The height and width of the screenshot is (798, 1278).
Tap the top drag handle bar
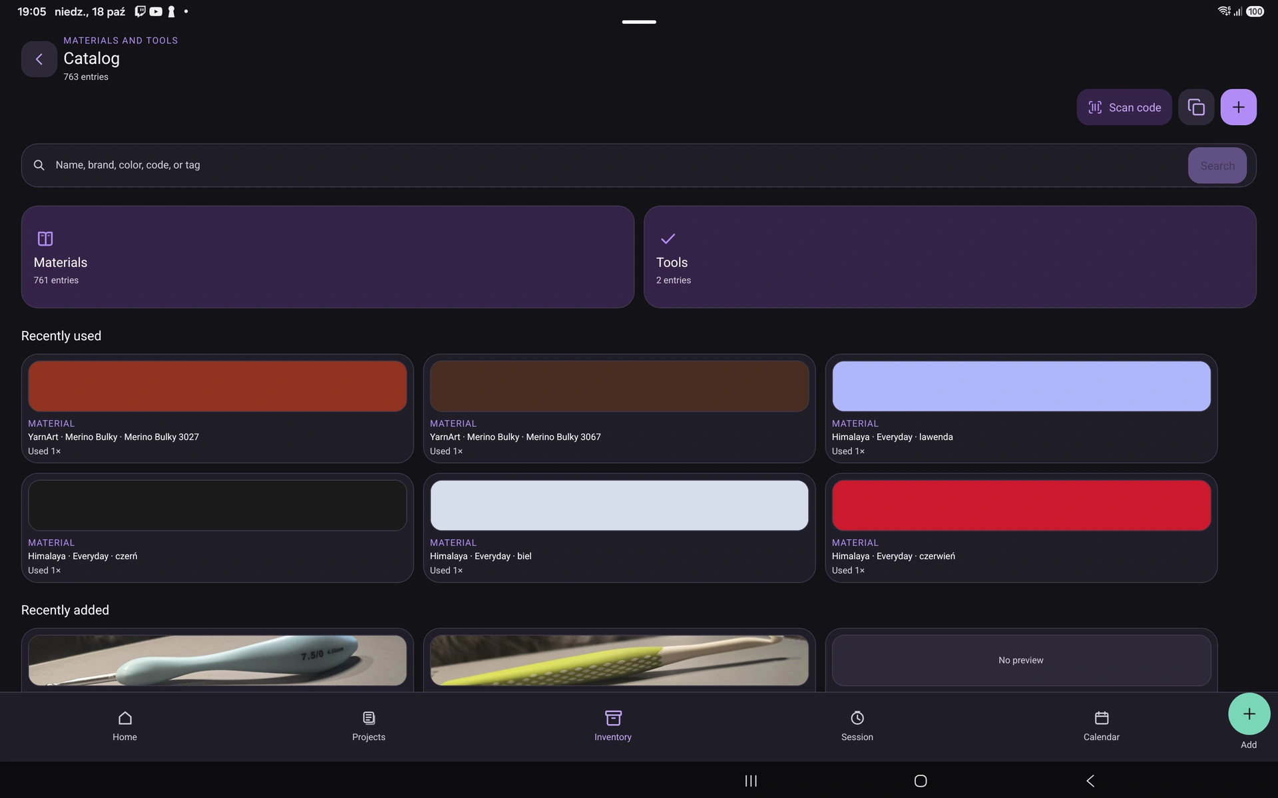[x=639, y=22]
